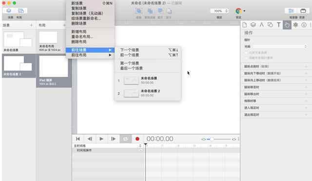The image size is (312, 181).
Task: Click the timeline zoom in icon
Action: (x=234, y=139)
